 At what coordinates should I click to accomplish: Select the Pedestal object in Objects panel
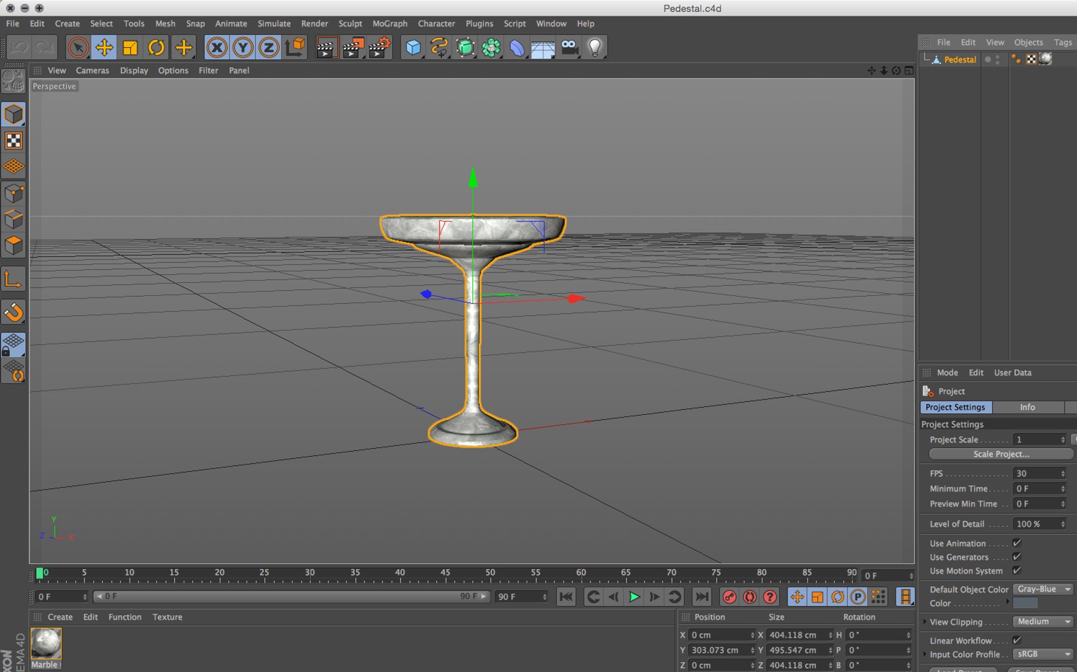[x=960, y=60]
